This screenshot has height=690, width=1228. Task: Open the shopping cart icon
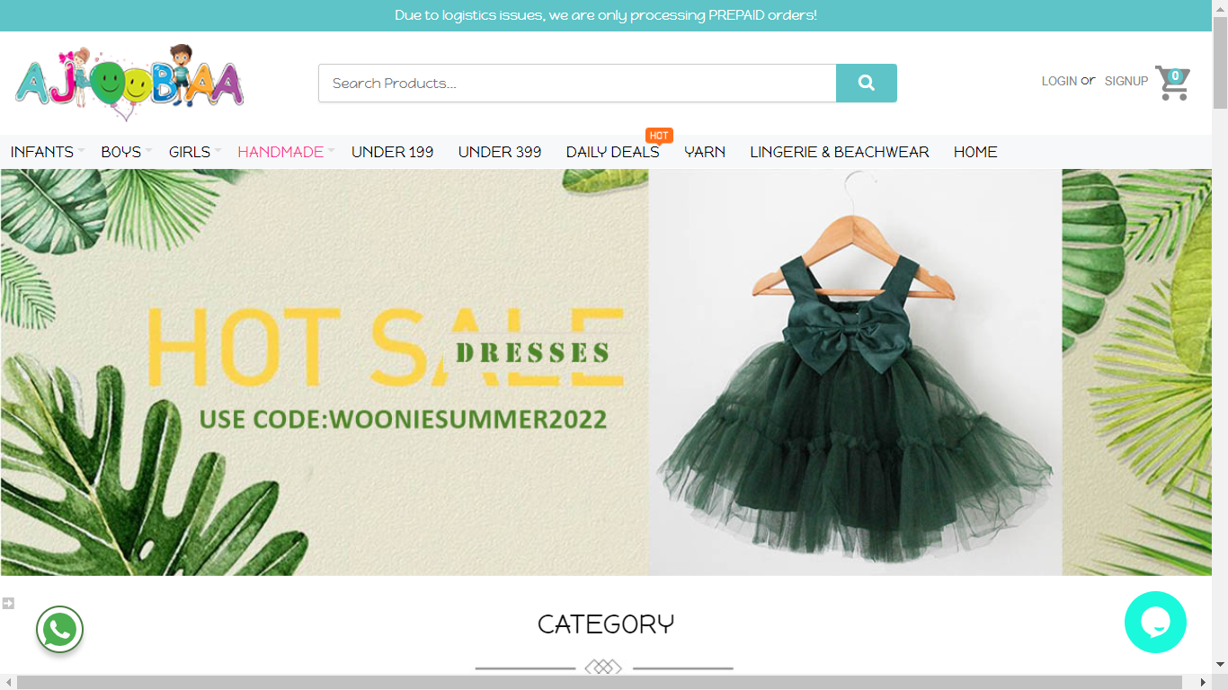coord(1172,83)
